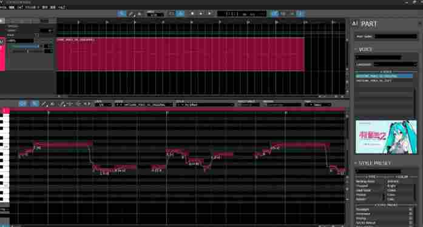Click the Part Name field in AI PART panel
423x227 pixels.
coord(396,36)
